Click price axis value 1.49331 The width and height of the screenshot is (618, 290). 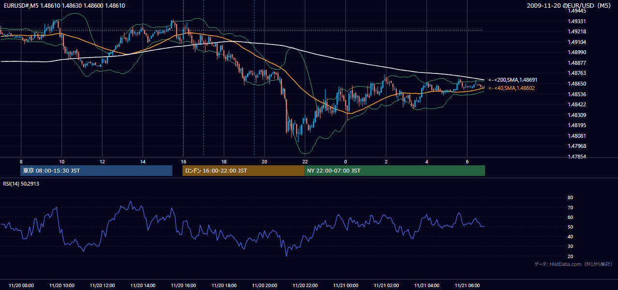pos(576,21)
